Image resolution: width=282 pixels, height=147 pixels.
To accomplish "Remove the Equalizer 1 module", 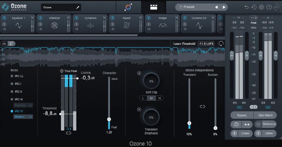I will (x=32, y=17).
